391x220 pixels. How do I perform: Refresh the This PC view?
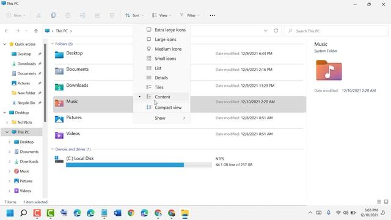coord(276,31)
